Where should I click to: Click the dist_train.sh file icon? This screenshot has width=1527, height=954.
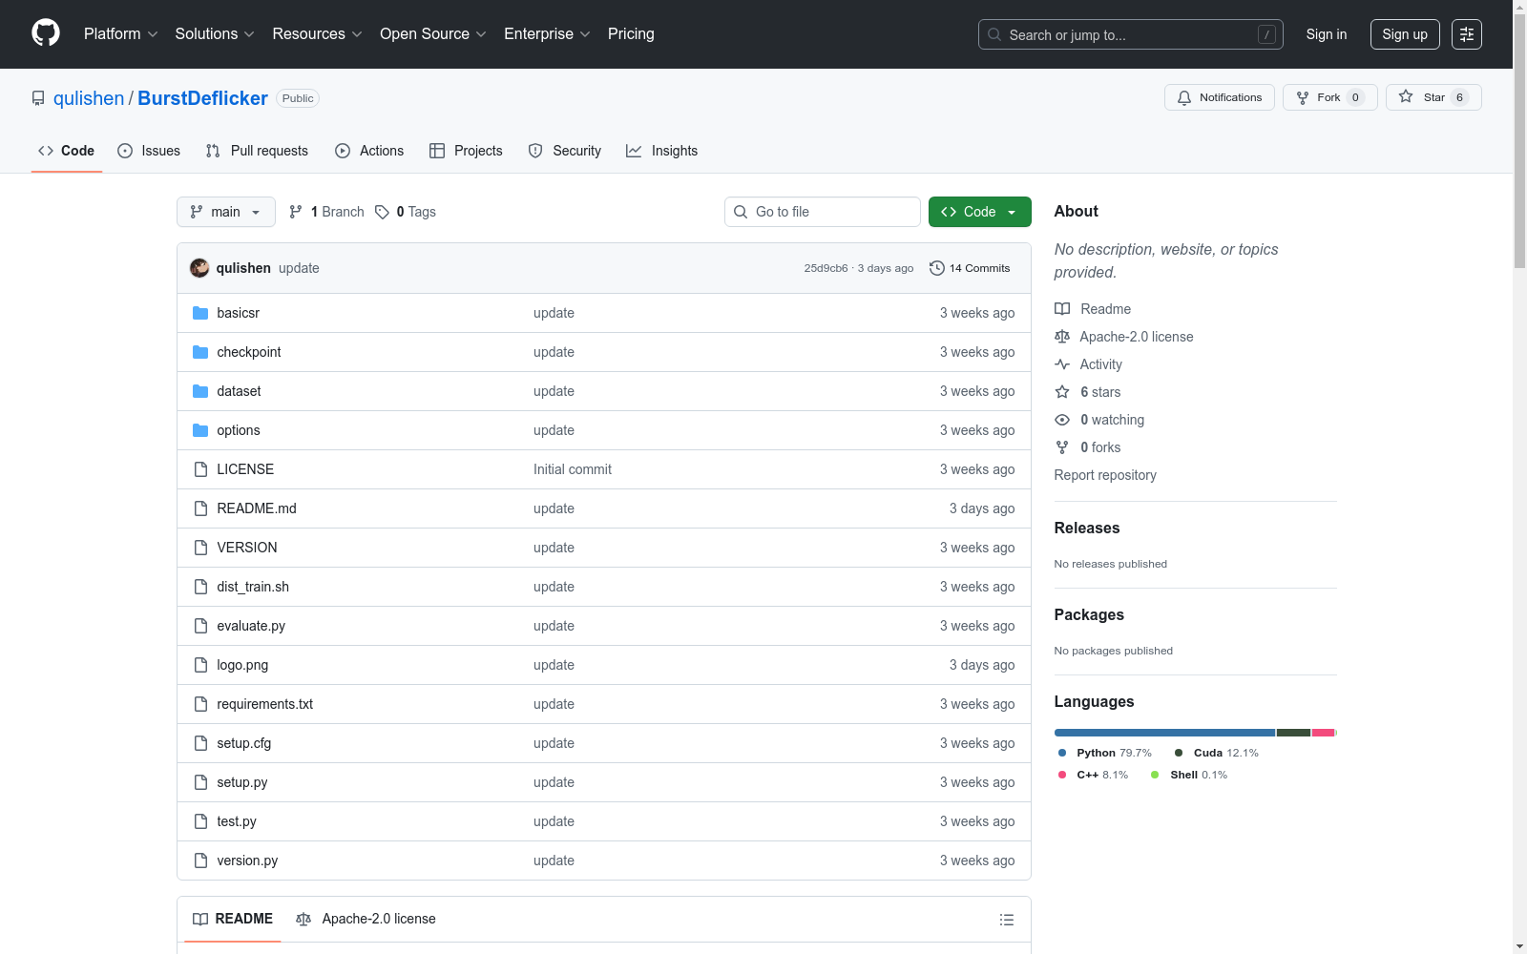200,587
